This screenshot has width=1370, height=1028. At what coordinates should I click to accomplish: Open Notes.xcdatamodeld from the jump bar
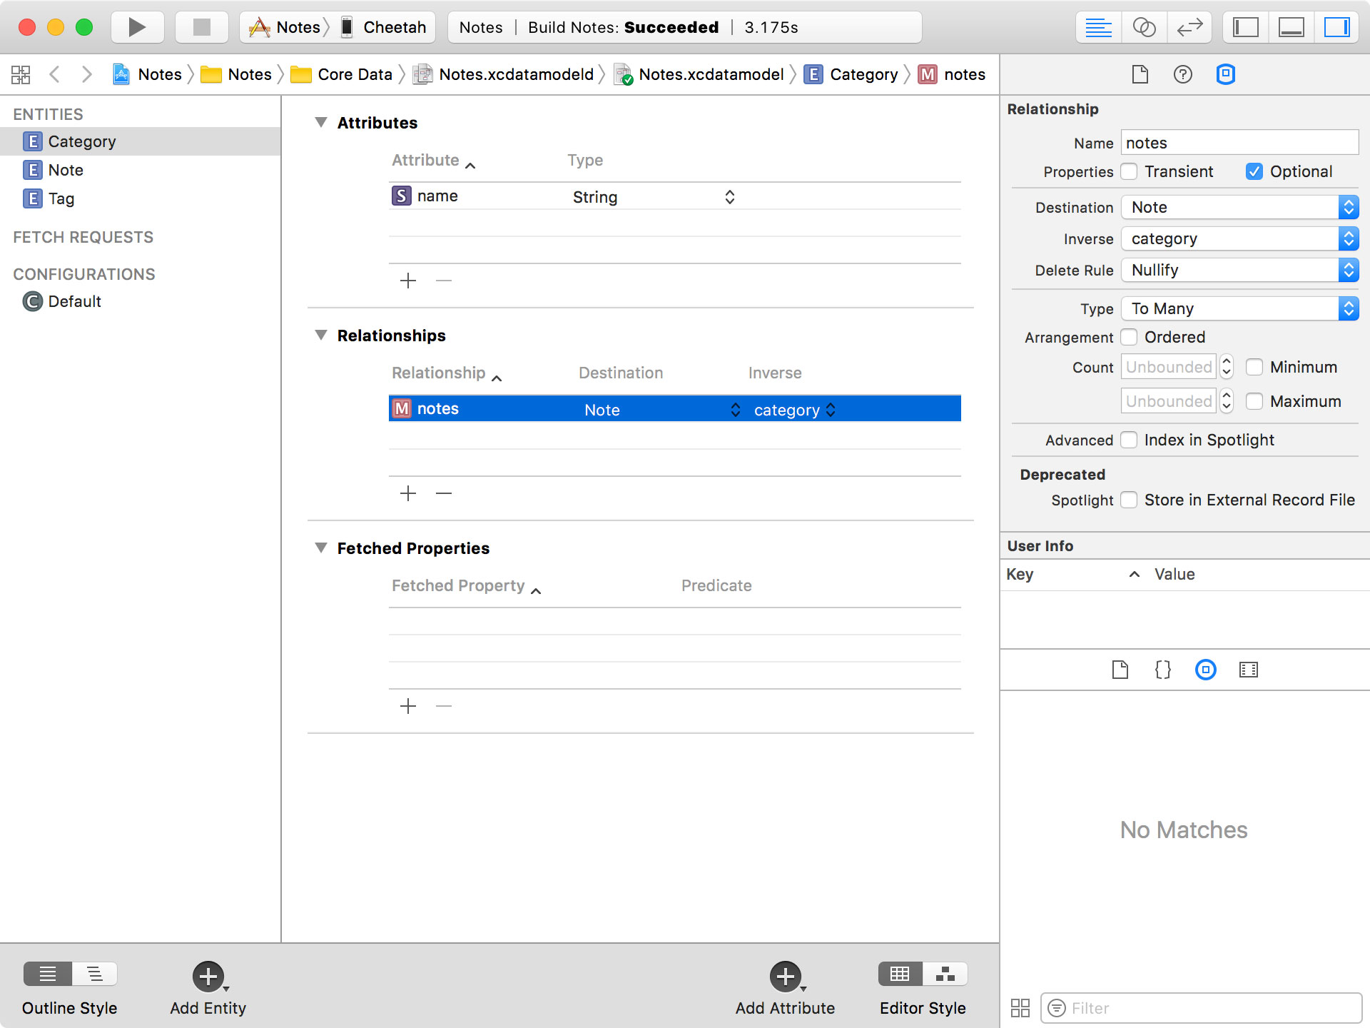[x=515, y=74]
